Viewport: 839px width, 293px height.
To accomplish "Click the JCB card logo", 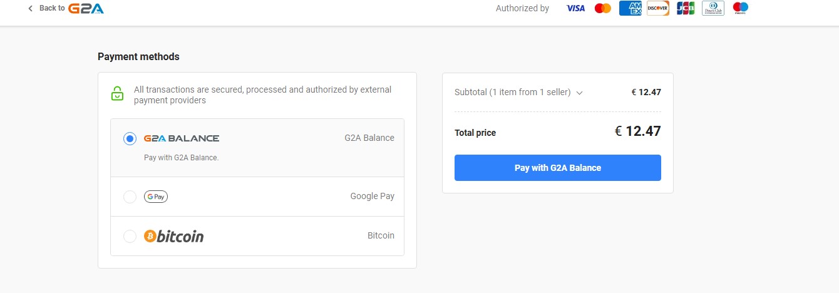I will [x=686, y=8].
